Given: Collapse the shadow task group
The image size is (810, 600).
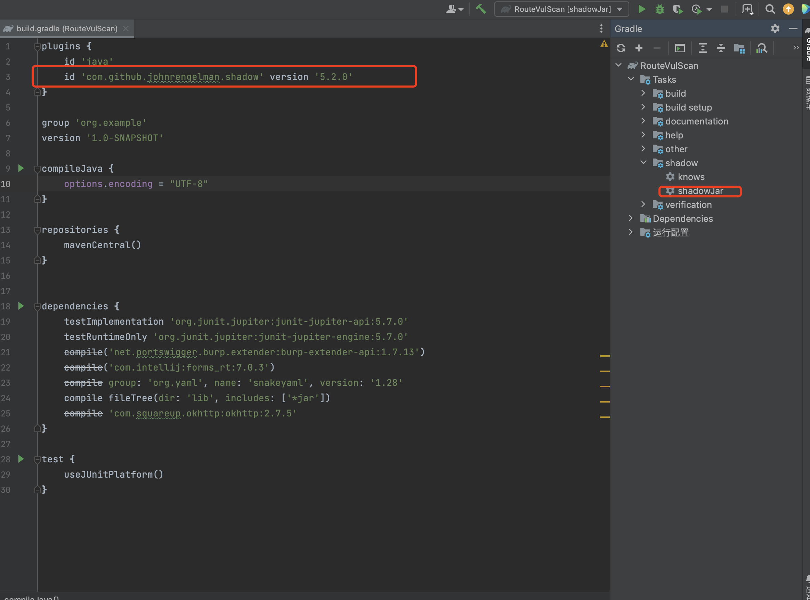Looking at the screenshot, I should (x=643, y=162).
